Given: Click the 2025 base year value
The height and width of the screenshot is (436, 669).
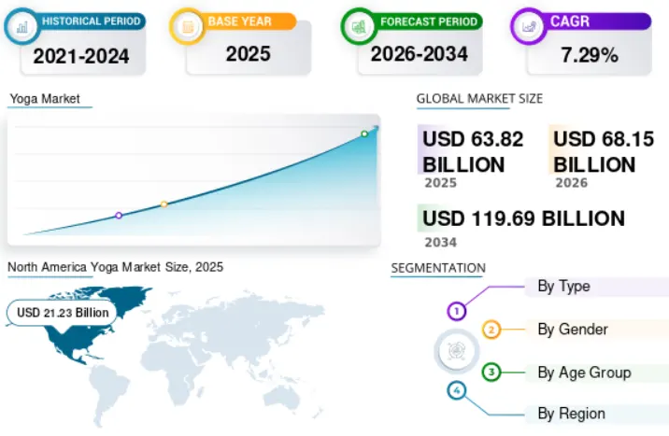Looking at the screenshot, I should [x=248, y=54].
